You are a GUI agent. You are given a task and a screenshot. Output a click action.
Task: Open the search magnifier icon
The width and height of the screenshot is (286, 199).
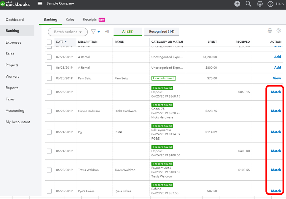248,4
